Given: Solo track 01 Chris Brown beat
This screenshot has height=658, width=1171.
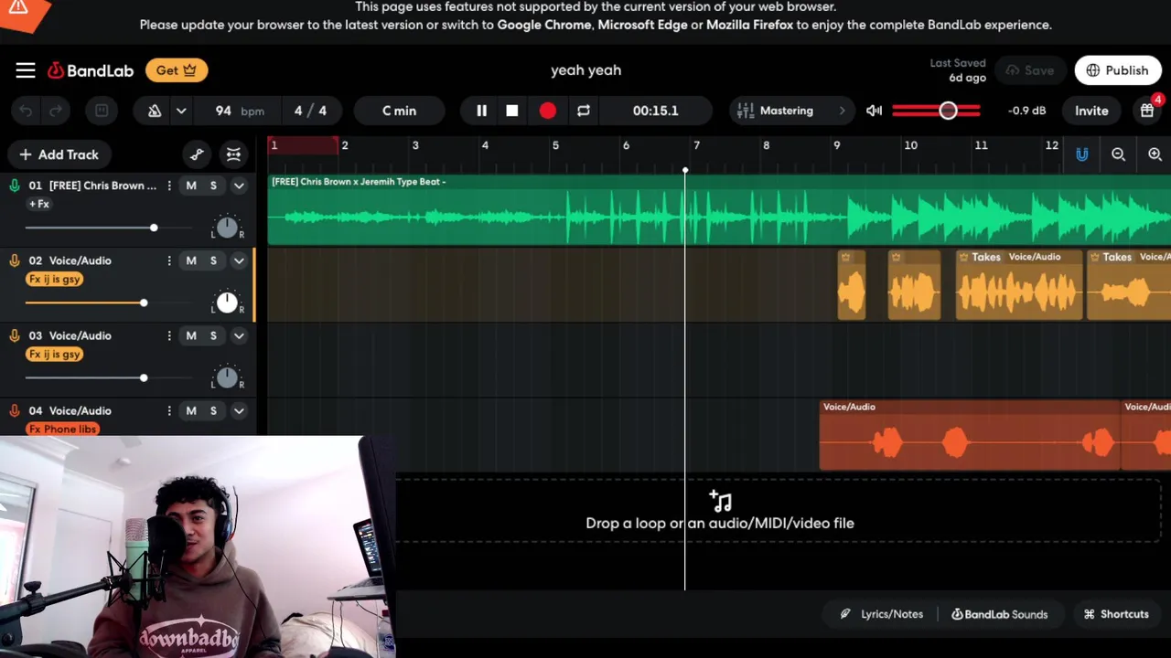Looking at the screenshot, I should coord(213,186).
